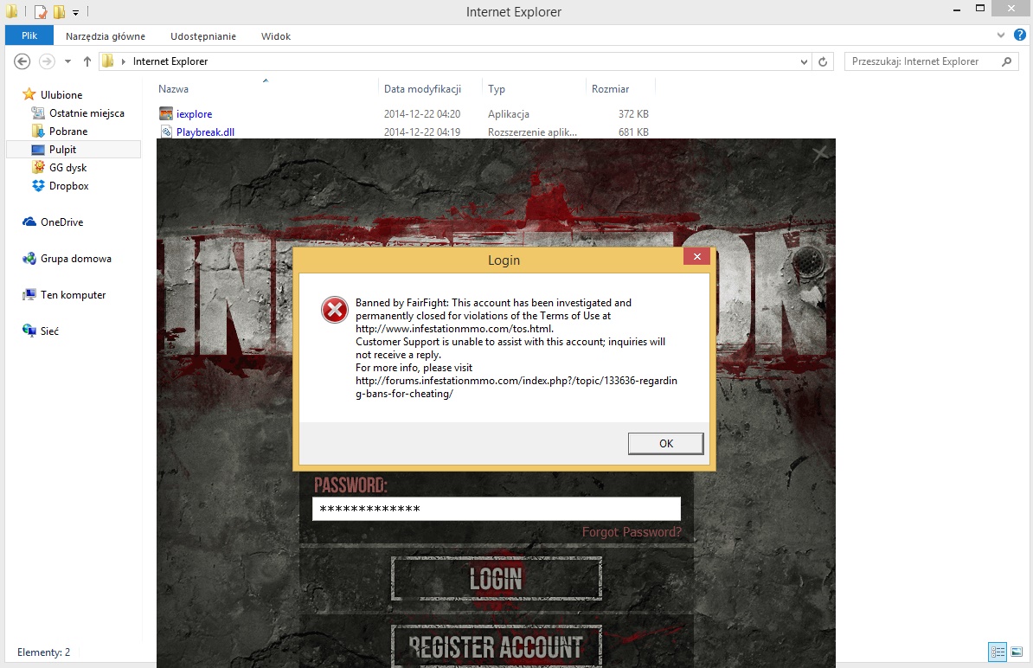Screen dimensions: 1033x668
Task: Select OneDrive in navigation pane
Action: click(62, 222)
